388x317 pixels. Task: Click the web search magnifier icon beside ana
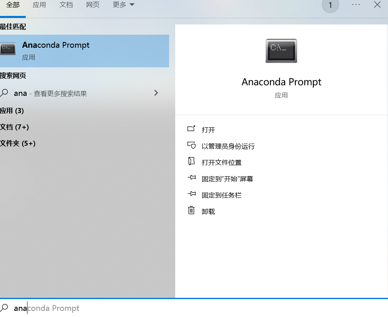[4, 93]
